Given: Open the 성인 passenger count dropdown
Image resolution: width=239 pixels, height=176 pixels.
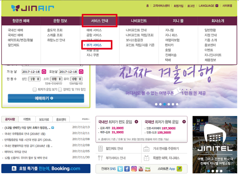Looking at the screenshot, I should click(34, 79).
